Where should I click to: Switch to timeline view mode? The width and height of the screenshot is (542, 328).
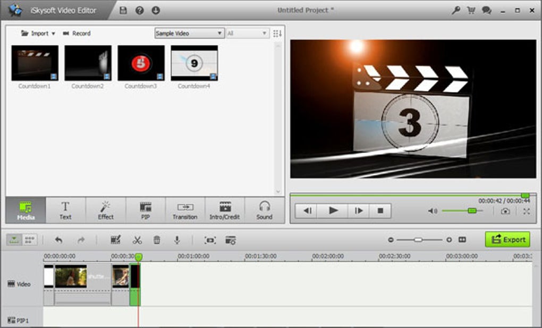(14, 239)
